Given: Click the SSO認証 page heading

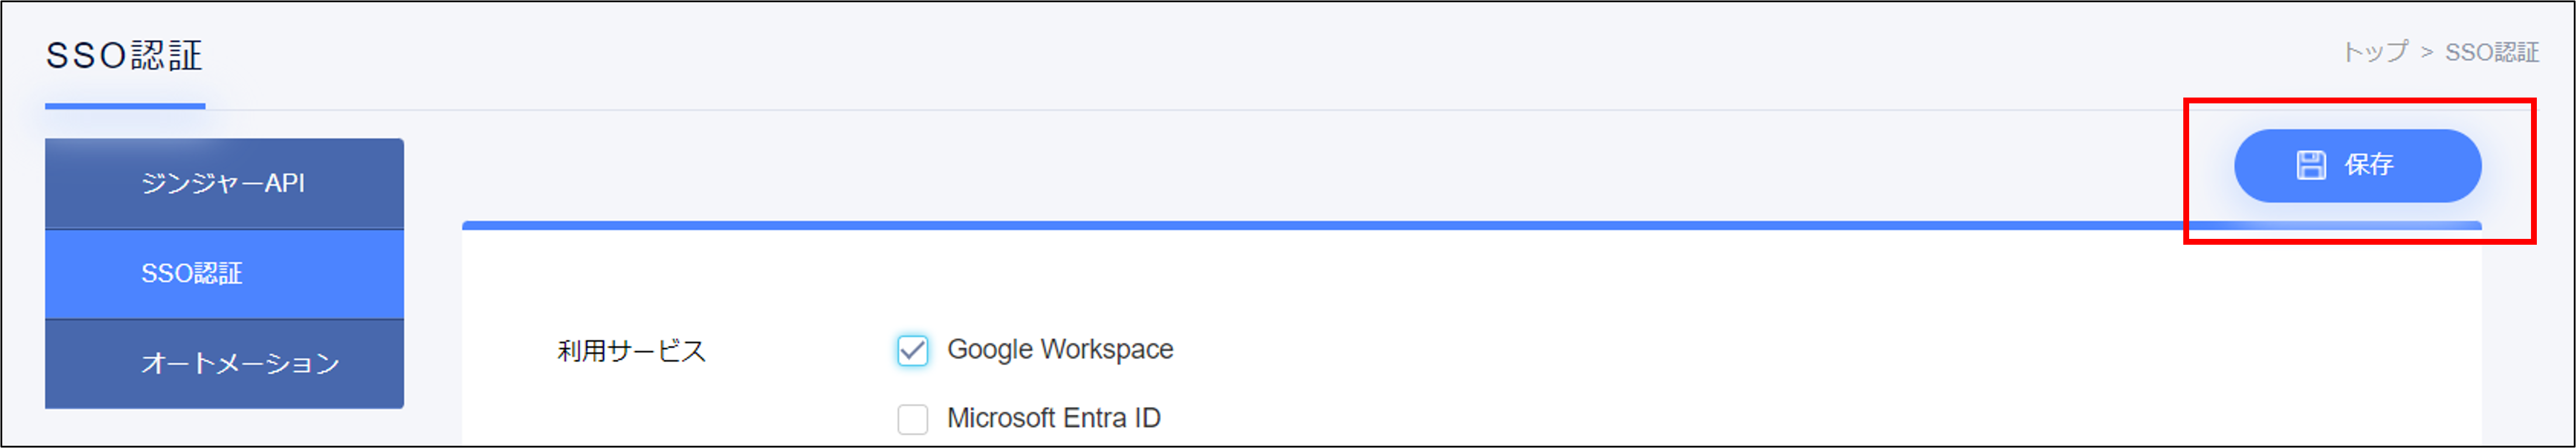Looking at the screenshot, I should tap(124, 55).
